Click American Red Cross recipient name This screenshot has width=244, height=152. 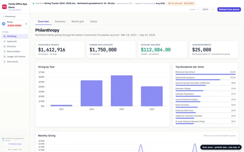click(184, 110)
